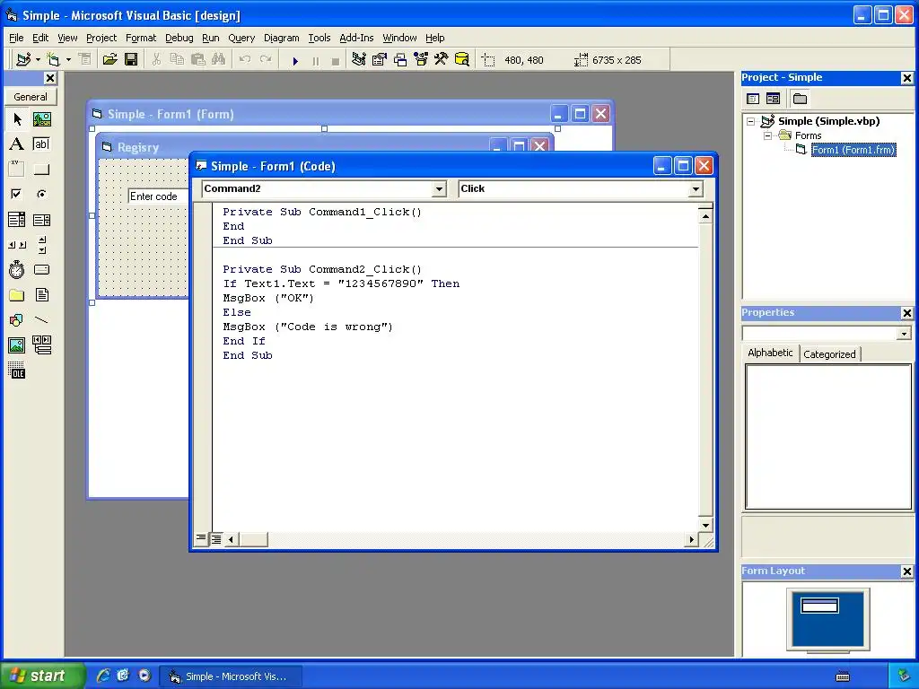Click the General toolbox tab button
The height and width of the screenshot is (689, 919).
click(31, 97)
